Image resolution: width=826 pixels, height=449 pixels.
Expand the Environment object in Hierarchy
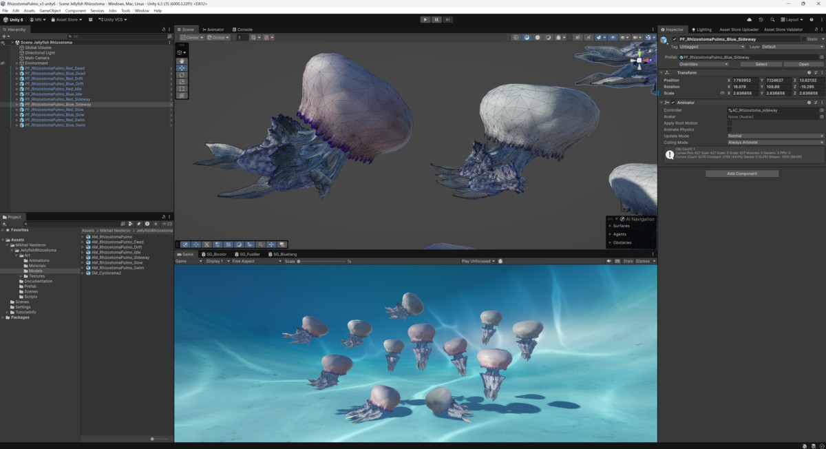point(17,63)
